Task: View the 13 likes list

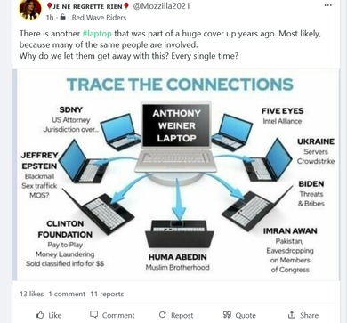Action: pyautogui.click(x=31, y=294)
